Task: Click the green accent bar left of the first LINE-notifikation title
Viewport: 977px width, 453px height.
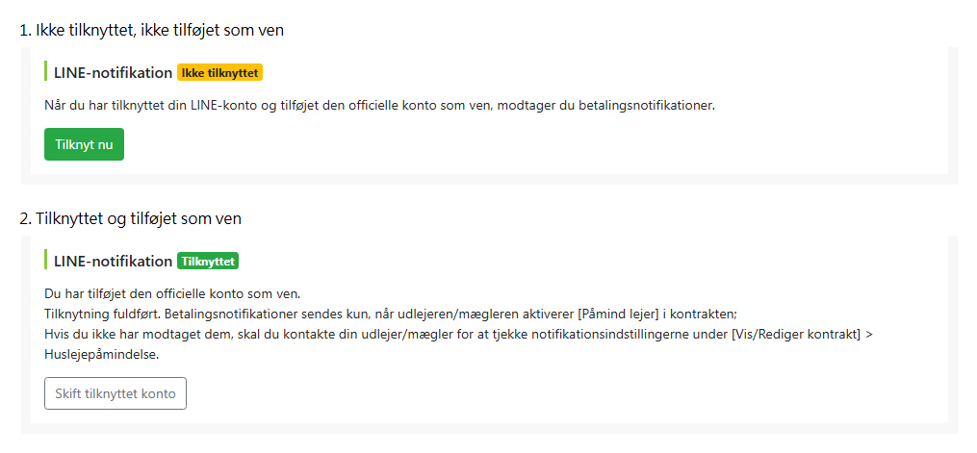Action: coord(45,71)
